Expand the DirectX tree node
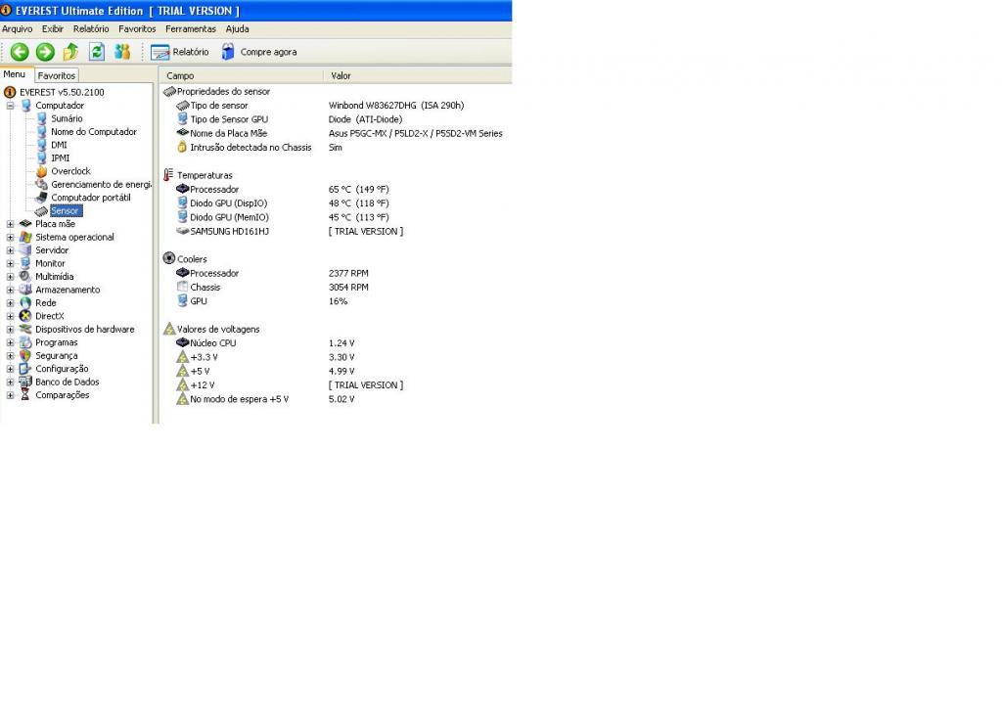This screenshot has width=1002, height=720. pyautogui.click(x=10, y=316)
